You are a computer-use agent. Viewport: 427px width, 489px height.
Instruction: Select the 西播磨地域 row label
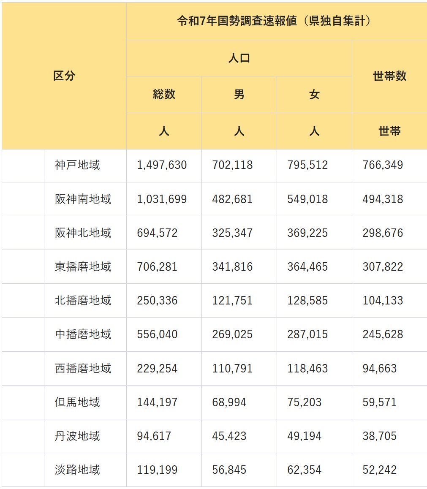click(83, 368)
